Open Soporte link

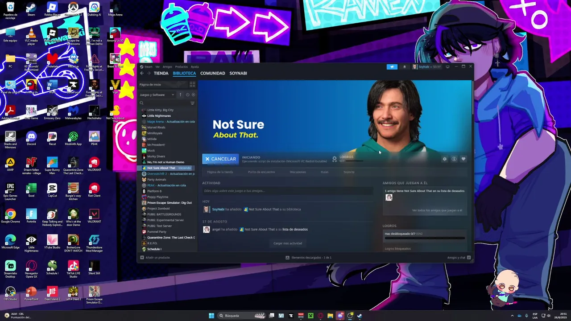tap(349, 172)
